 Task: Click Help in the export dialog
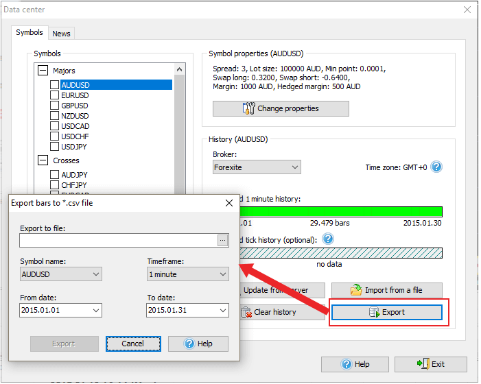click(x=198, y=344)
